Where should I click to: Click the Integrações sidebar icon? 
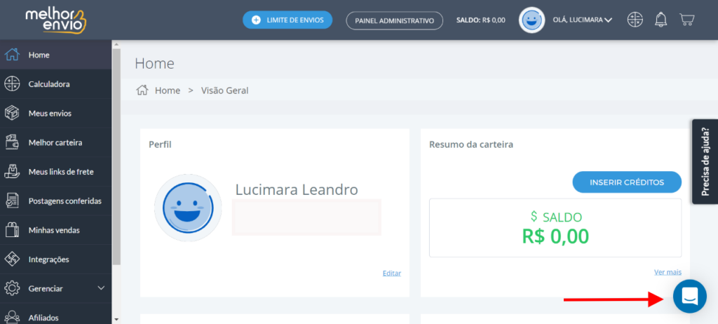tap(12, 259)
